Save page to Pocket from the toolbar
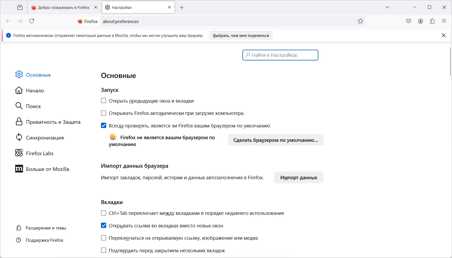The height and width of the screenshot is (258, 452). (408, 21)
